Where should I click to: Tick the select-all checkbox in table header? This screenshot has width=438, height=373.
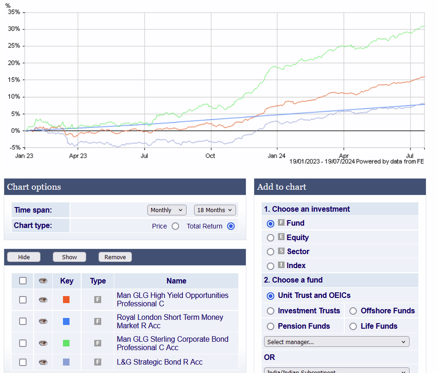pos(23,281)
